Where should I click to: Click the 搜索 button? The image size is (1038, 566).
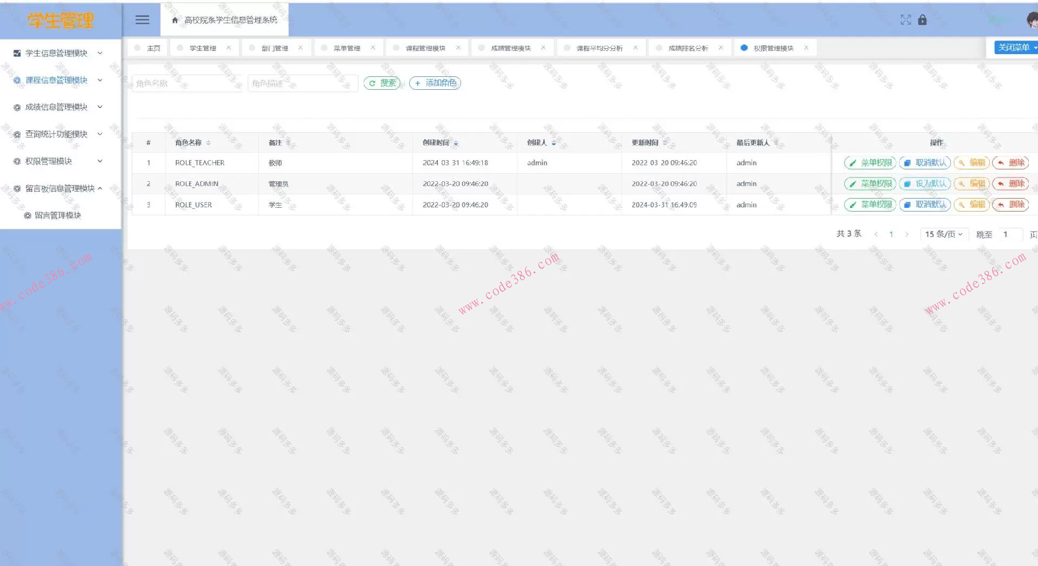tap(382, 83)
